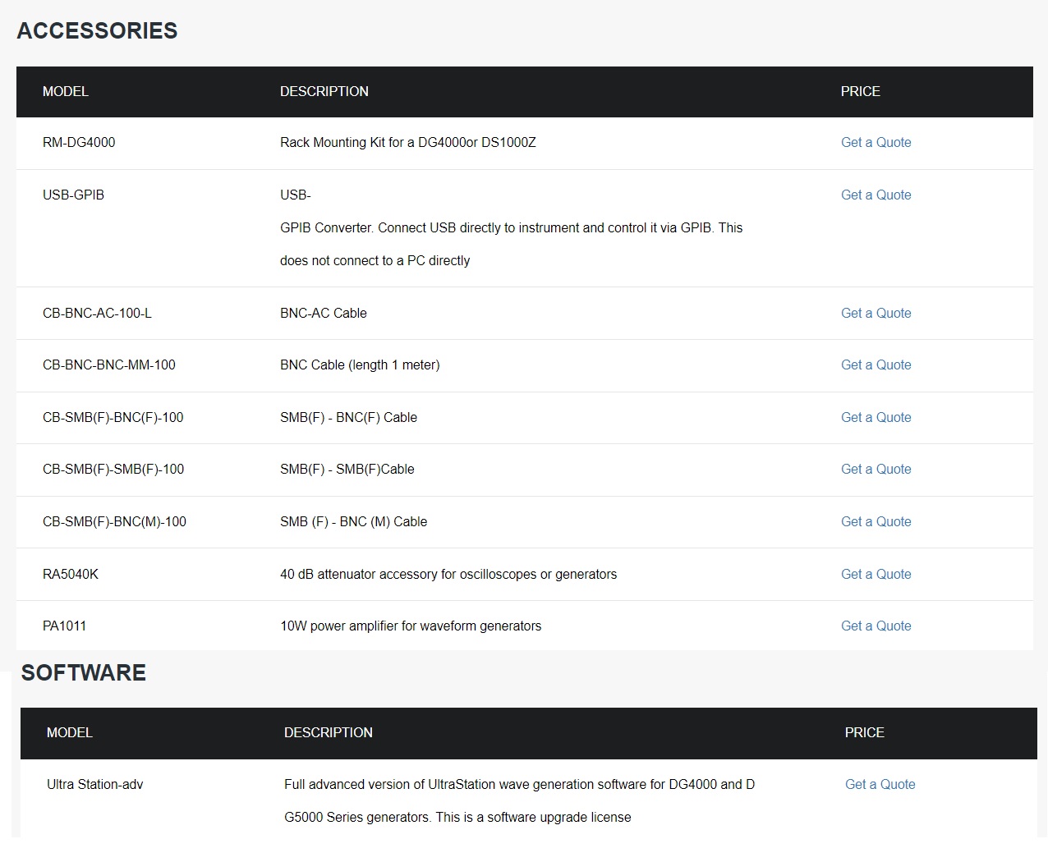Screen dimensions: 1048x862
Task: Select the CB-BNC-BNC-MM-100 model cell
Action: (109, 365)
